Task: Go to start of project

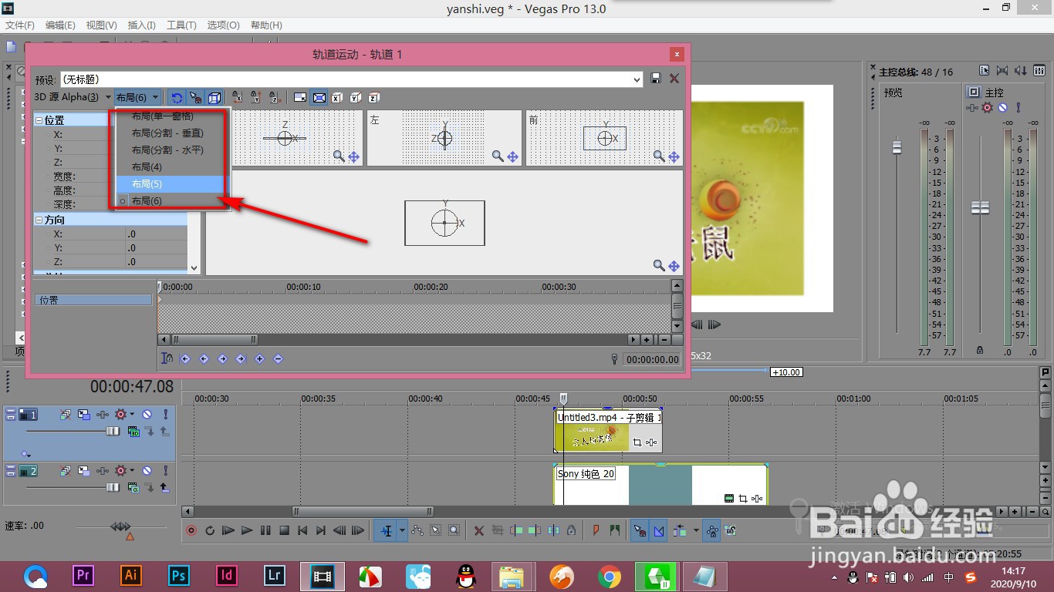Action: (302, 530)
